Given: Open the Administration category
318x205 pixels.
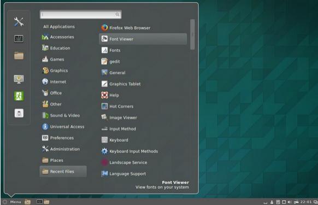Looking at the screenshot, I should click(x=63, y=149).
